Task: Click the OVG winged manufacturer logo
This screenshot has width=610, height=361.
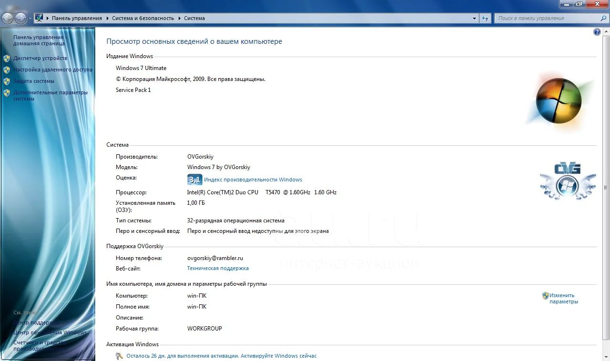Action: (568, 181)
